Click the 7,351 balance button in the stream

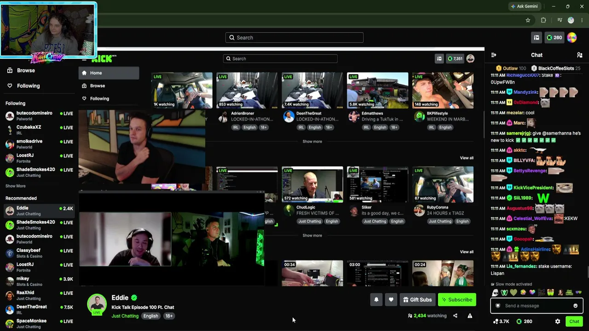point(455,59)
